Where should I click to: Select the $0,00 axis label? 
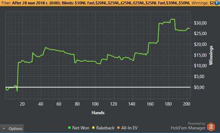[199, 87]
